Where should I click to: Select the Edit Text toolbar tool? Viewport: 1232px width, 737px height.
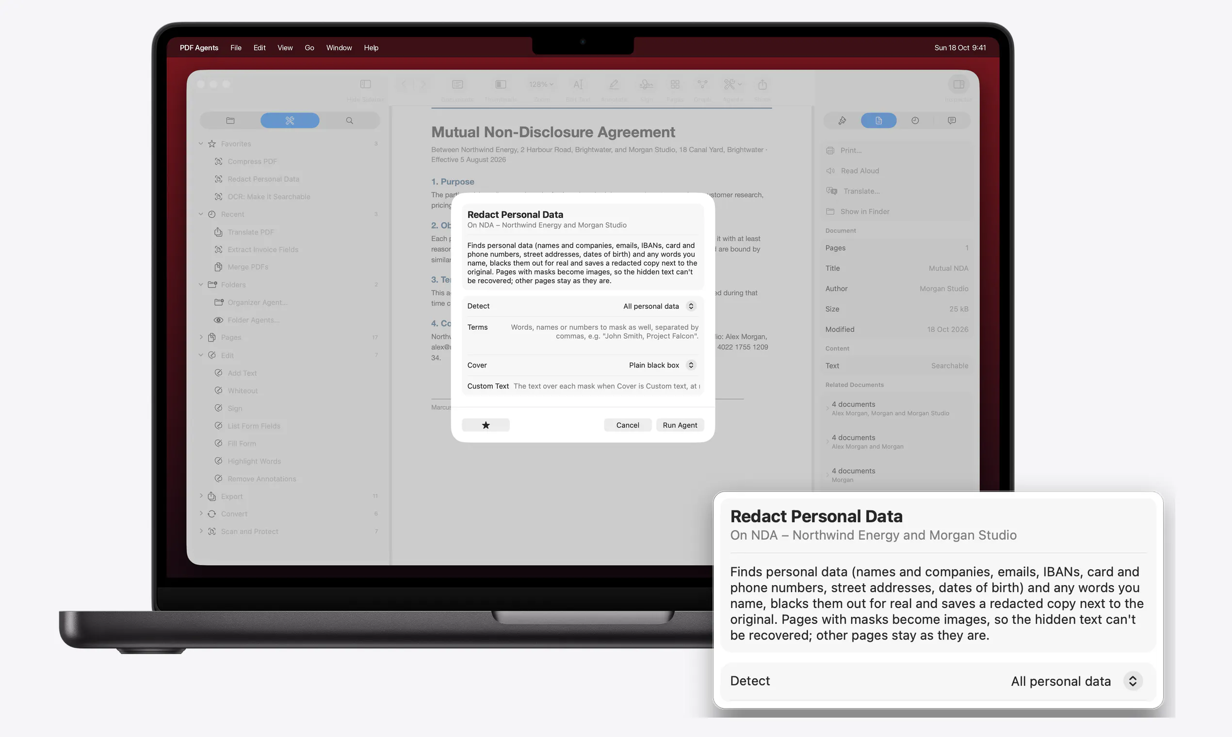578,84
